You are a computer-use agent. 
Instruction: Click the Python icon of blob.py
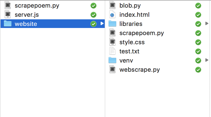112,5
